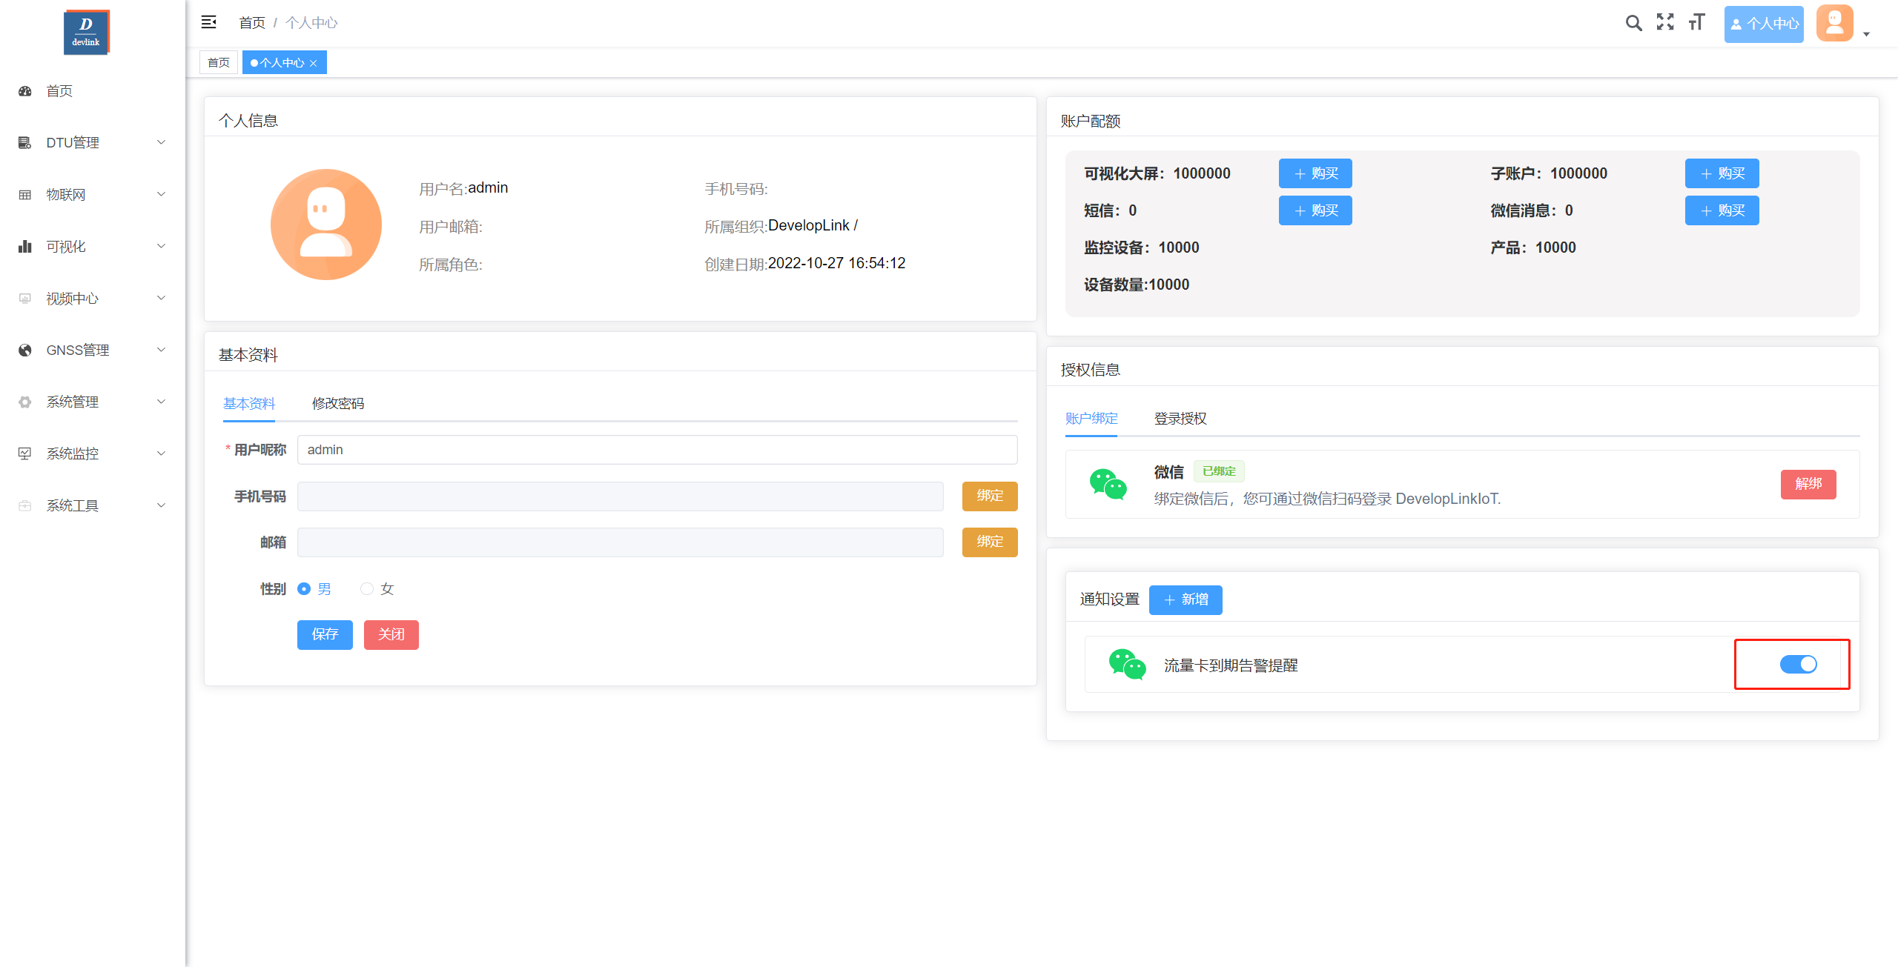
Task: Click the 首页 dashboard icon in sidebar
Action: point(25,91)
